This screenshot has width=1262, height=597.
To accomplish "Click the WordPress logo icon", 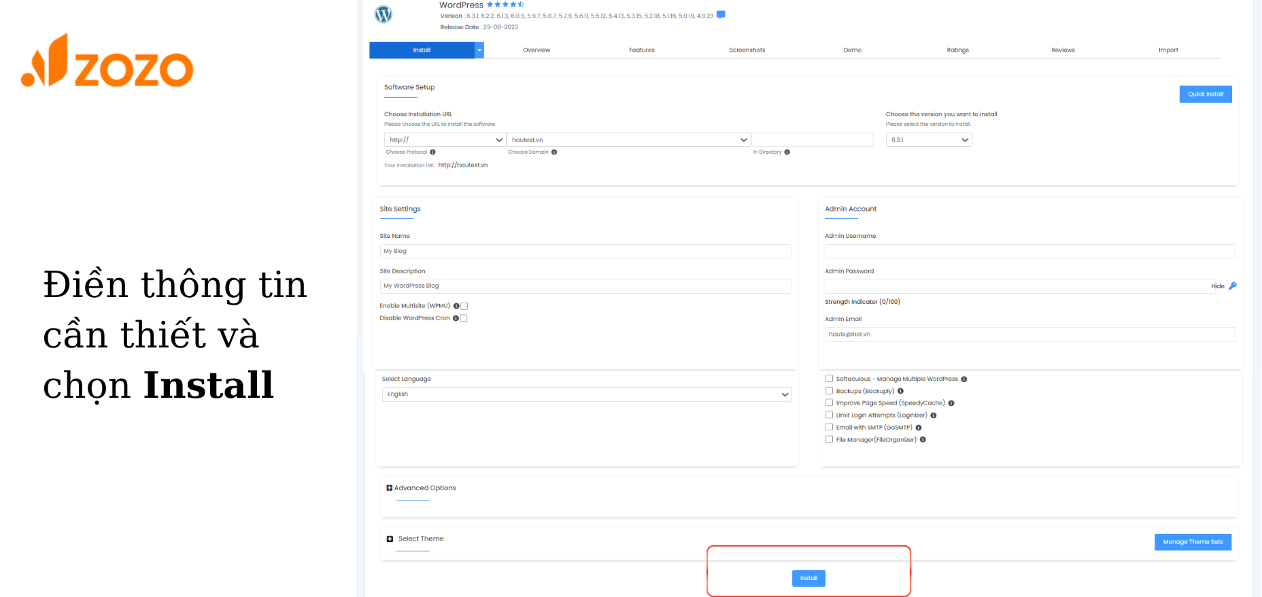I will click(383, 14).
